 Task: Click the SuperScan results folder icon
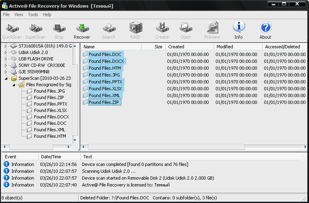pos(14,78)
